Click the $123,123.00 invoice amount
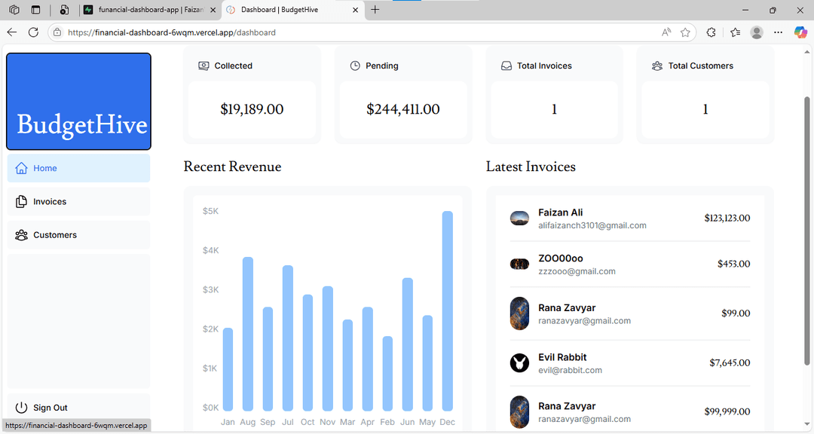814x434 pixels. click(x=727, y=218)
